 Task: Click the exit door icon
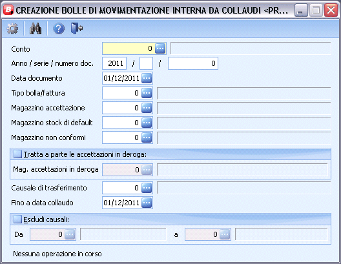77,28
